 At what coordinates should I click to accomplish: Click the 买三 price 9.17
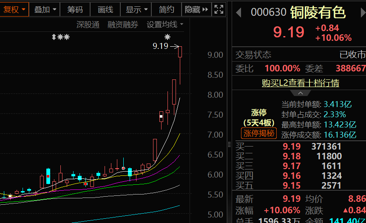[x=292, y=166]
